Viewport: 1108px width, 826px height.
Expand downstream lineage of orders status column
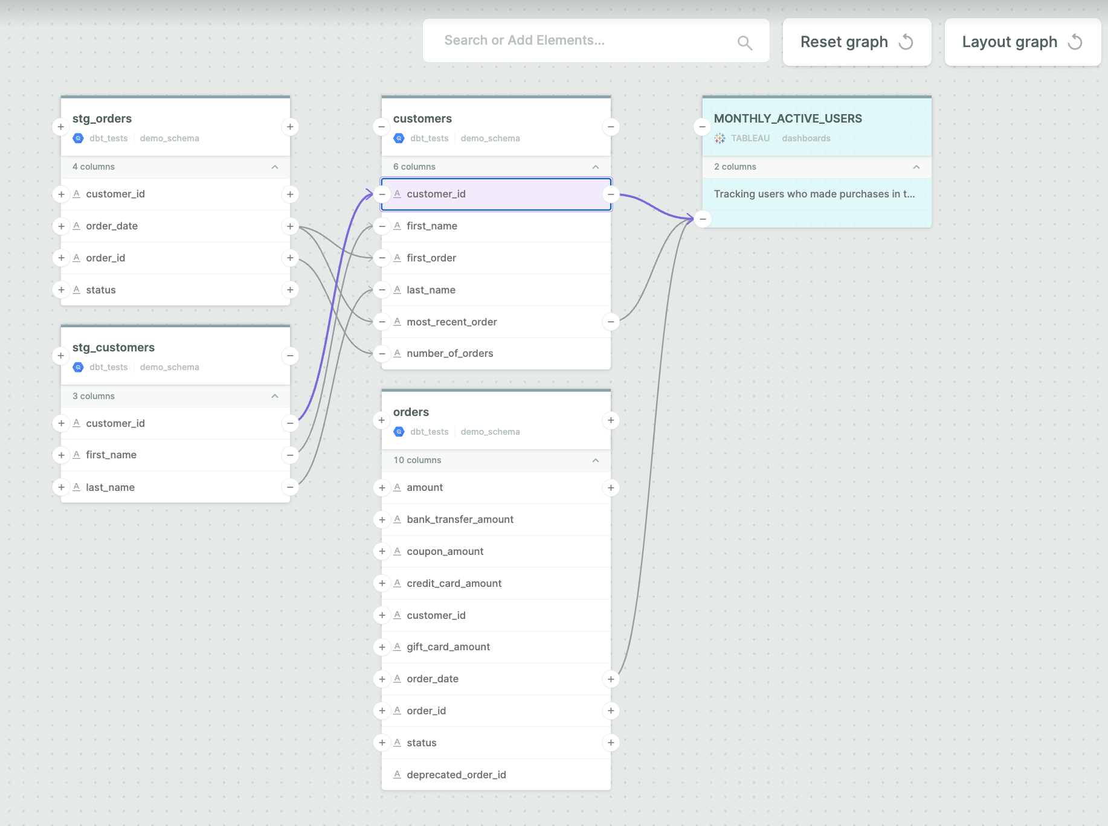(x=611, y=743)
